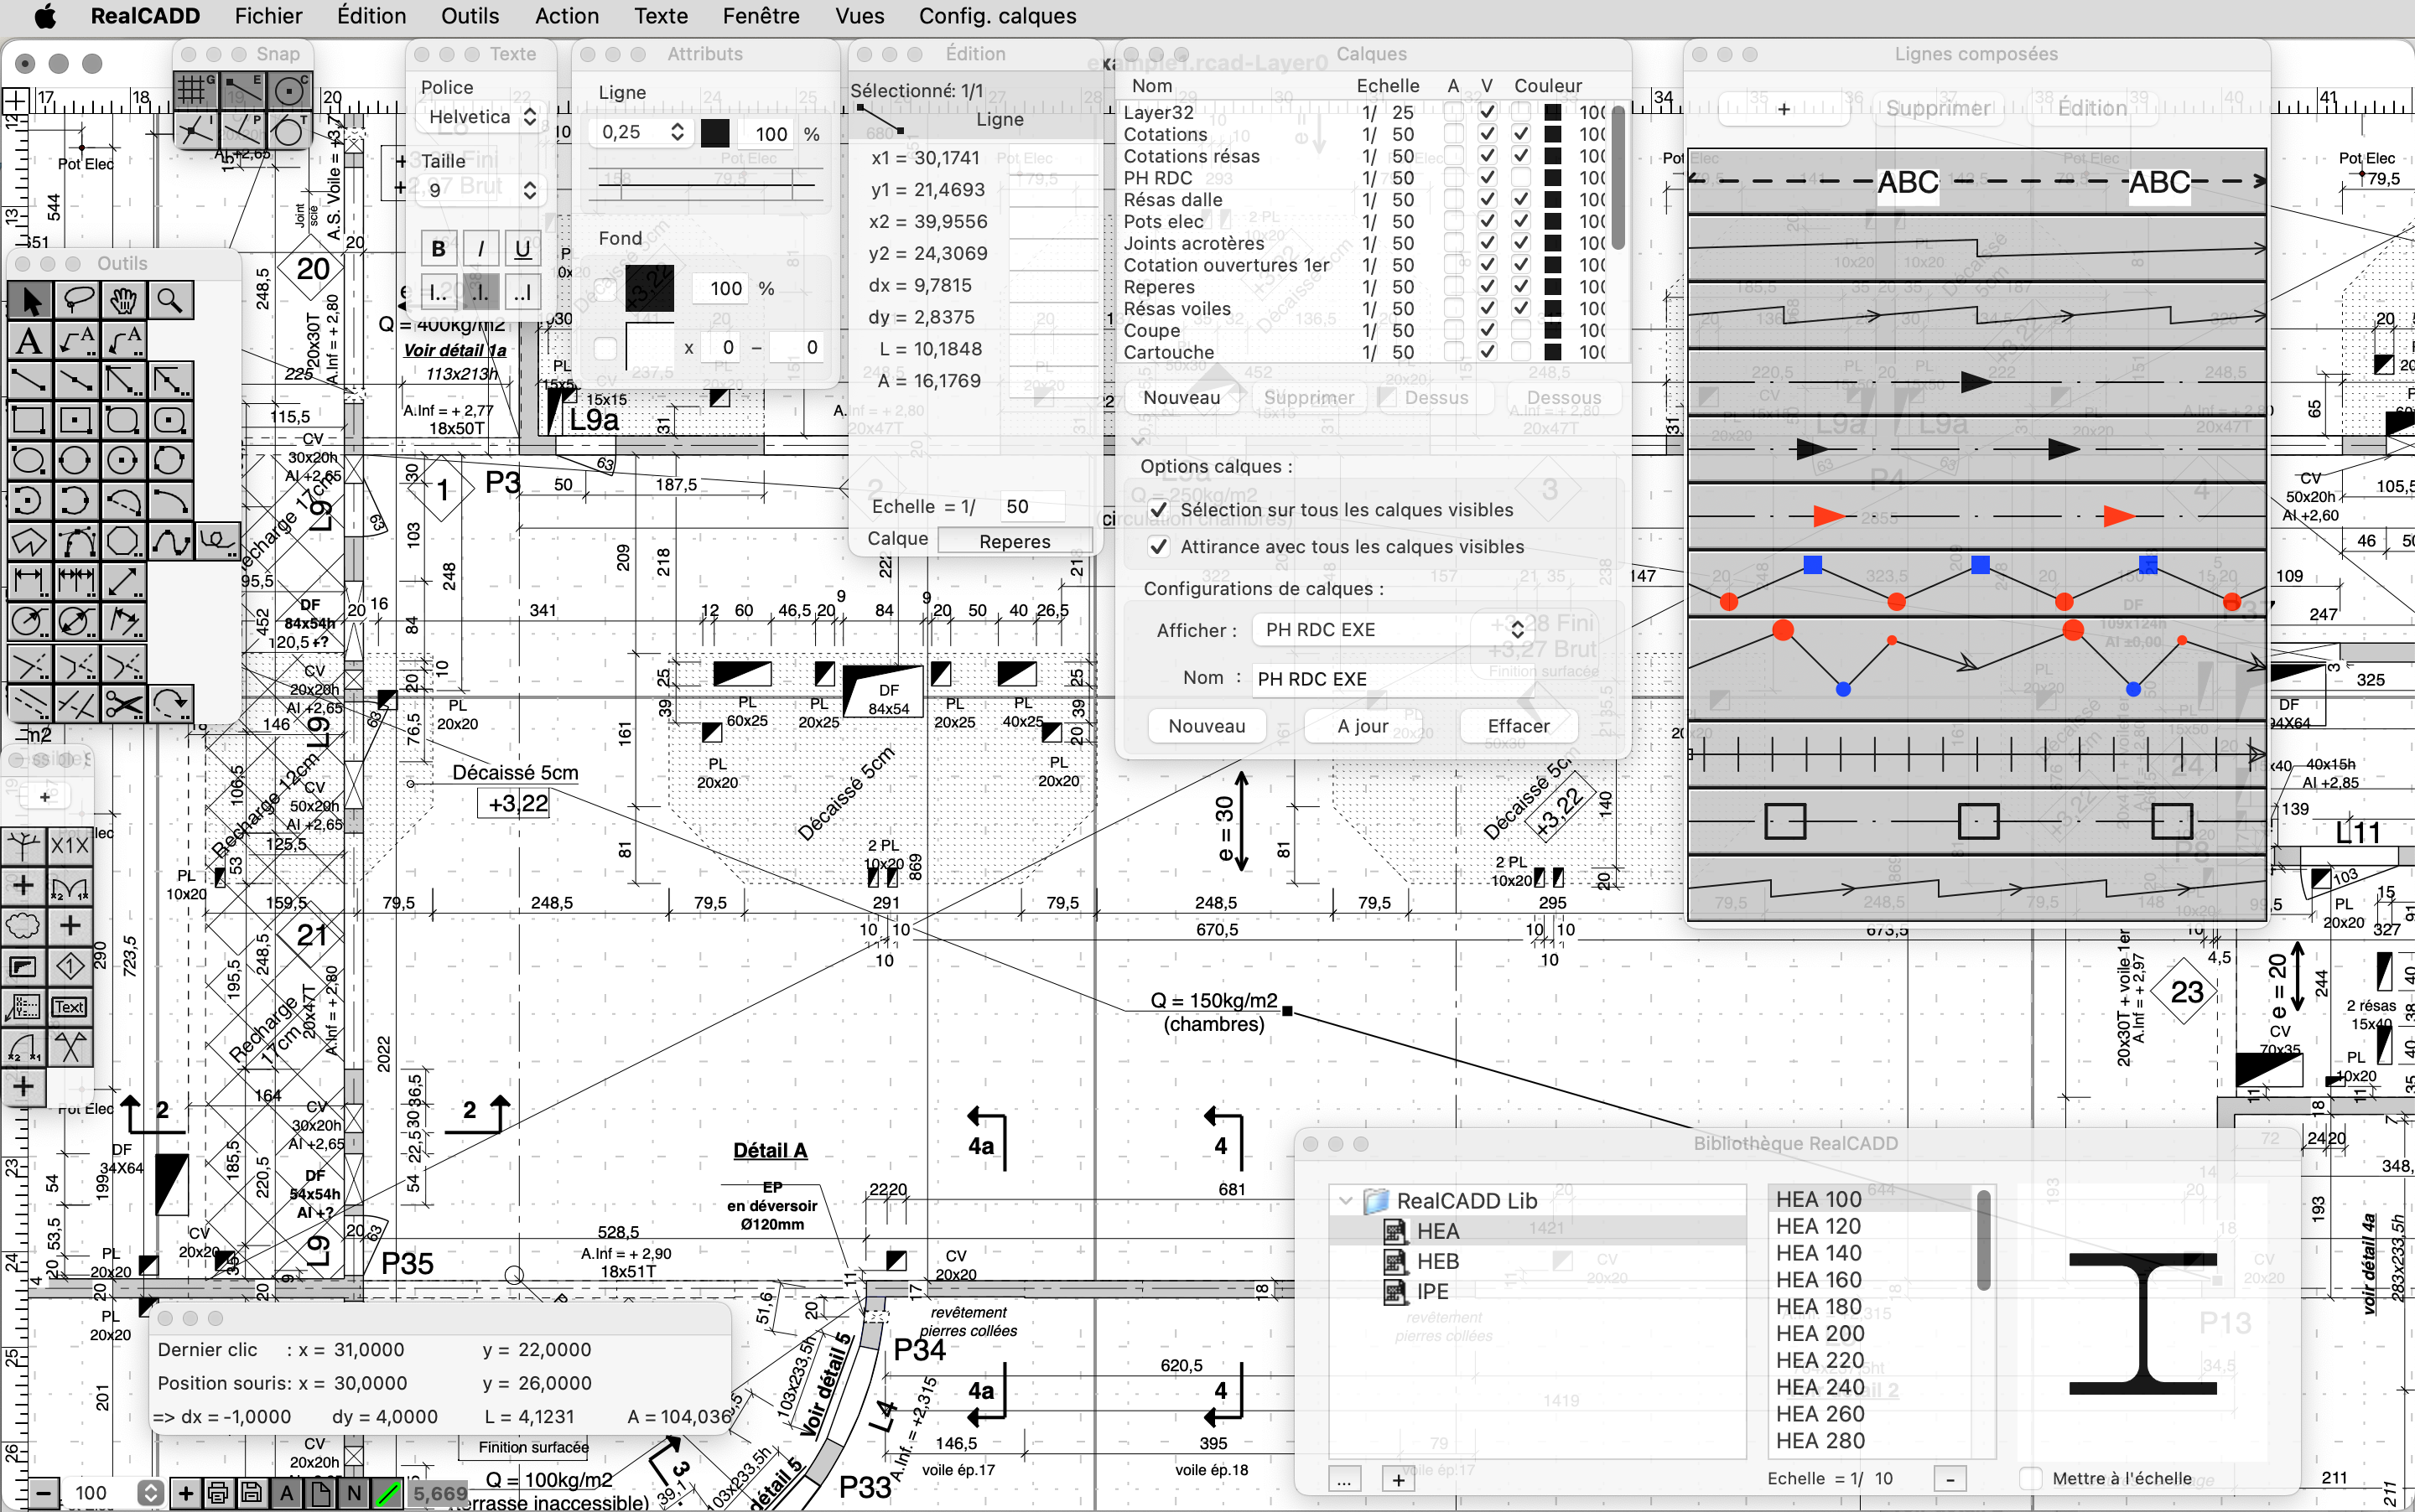2415x1512 pixels.
Task: Choose the radius dimension tool
Action: [29, 621]
